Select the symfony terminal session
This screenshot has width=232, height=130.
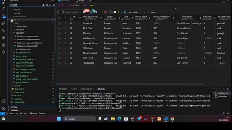click(222, 93)
